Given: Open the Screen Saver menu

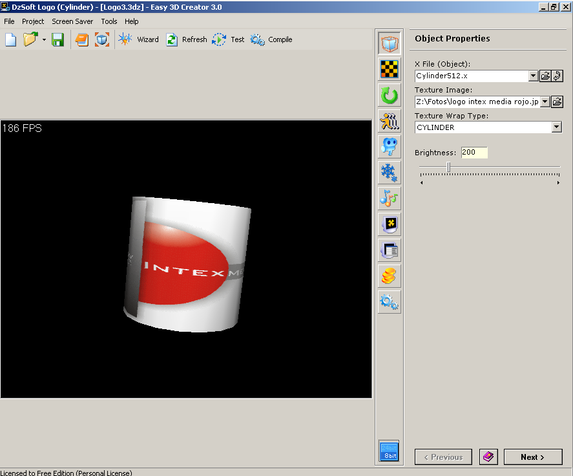Looking at the screenshot, I should coord(72,21).
